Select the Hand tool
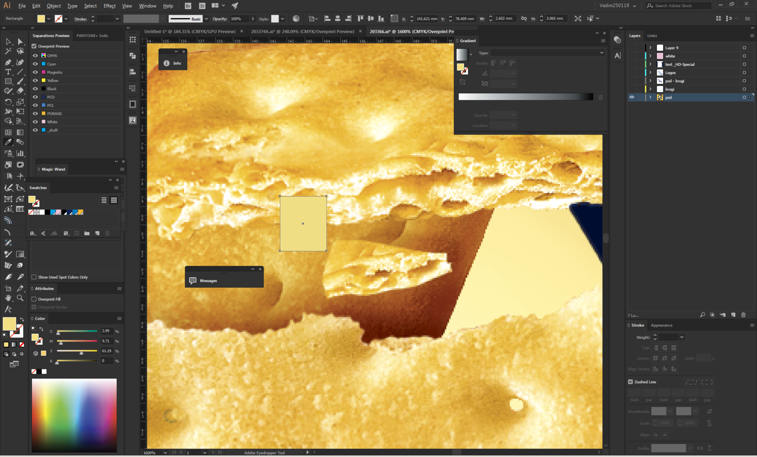Viewport: 757px width, 457px height. [x=8, y=298]
